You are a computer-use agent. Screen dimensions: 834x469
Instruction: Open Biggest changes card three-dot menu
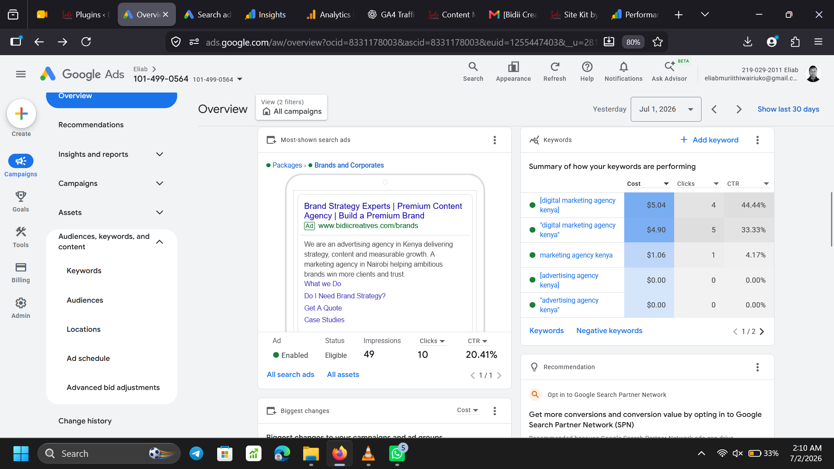[x=494, y=411]
